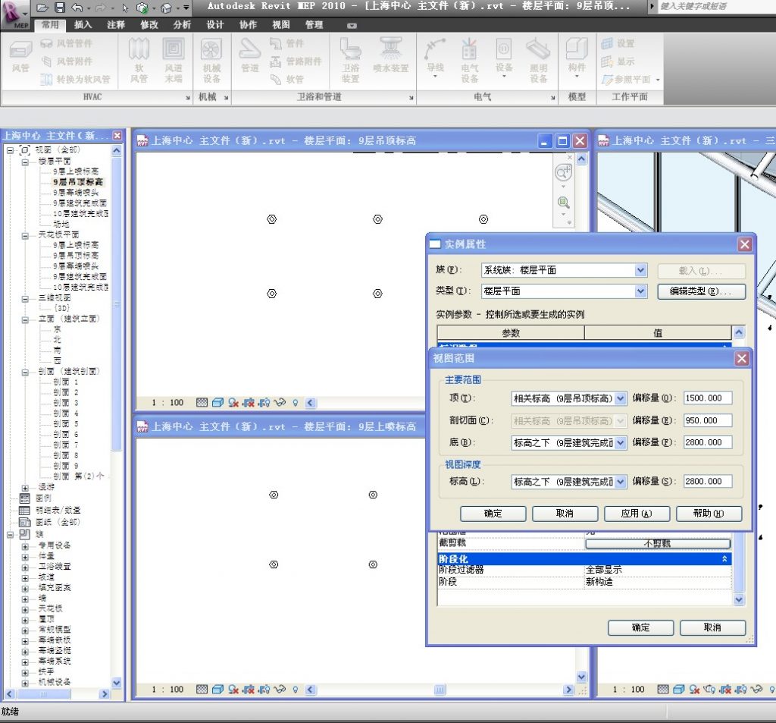Switch to the 注释 ribbon tab
The height and width of the screenshot is (723, 776).
[x=116, y=24]
